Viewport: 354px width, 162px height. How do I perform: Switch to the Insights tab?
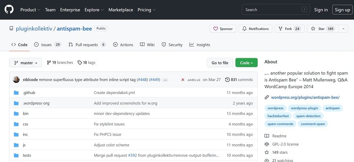pos(200,45)
